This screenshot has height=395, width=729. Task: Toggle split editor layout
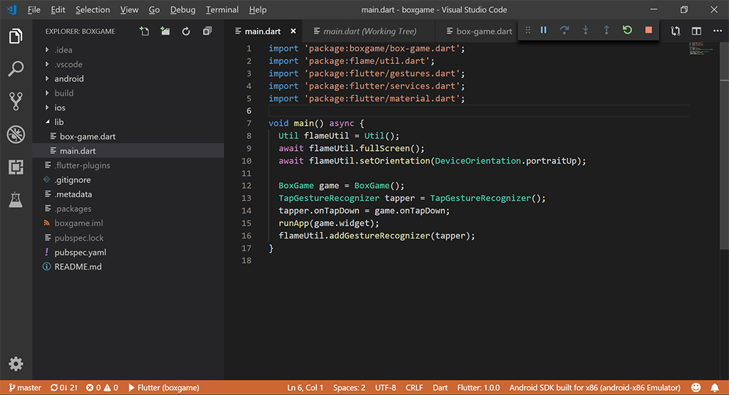(x=696, y=31)
